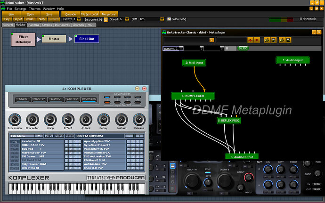
Task: Click the Copy button in KOMPLEXER
Action: pyautogui.click(x=49, y=136)
